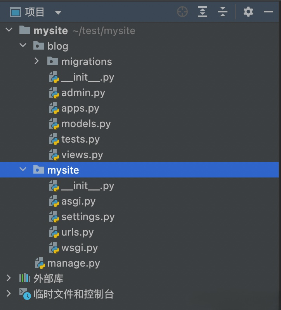Collapse the selected mysite subfolder
This screenshot has height=310, width=281.
point(23,169)
